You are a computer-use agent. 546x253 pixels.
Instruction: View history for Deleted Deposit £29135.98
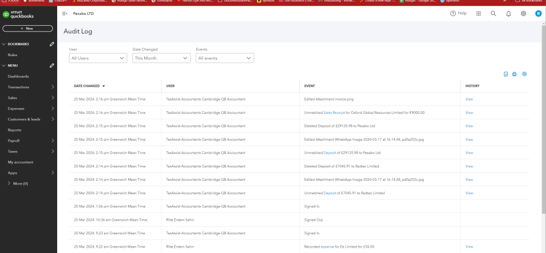pyautogui.click(x=469, y=126)
